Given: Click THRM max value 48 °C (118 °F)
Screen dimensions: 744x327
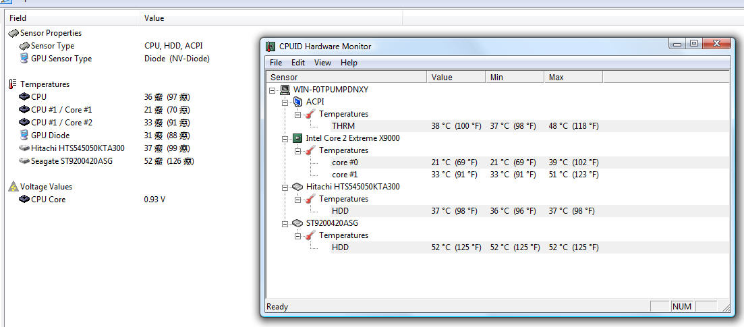Looking at the screenshot, I should pos(573,126).
